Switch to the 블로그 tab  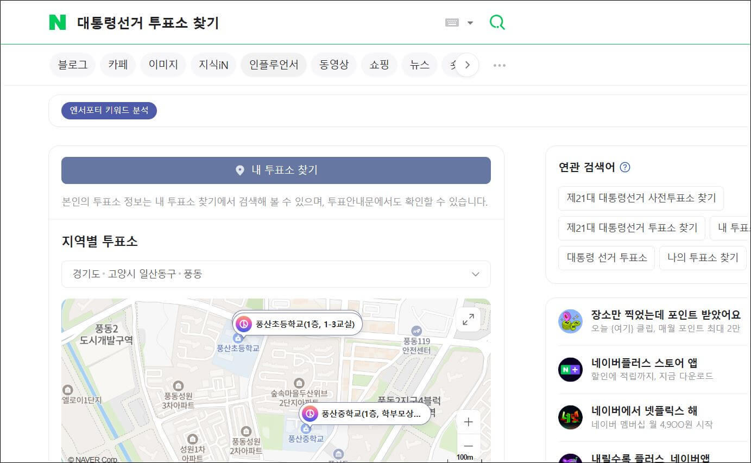point(72,65)
